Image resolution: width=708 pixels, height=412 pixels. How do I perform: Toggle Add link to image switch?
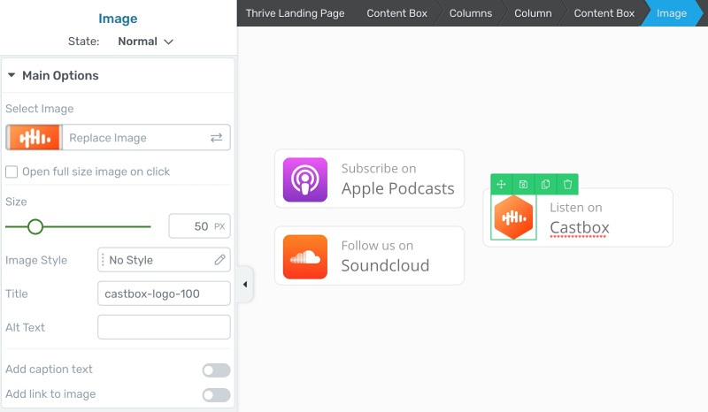pos(216,395)
